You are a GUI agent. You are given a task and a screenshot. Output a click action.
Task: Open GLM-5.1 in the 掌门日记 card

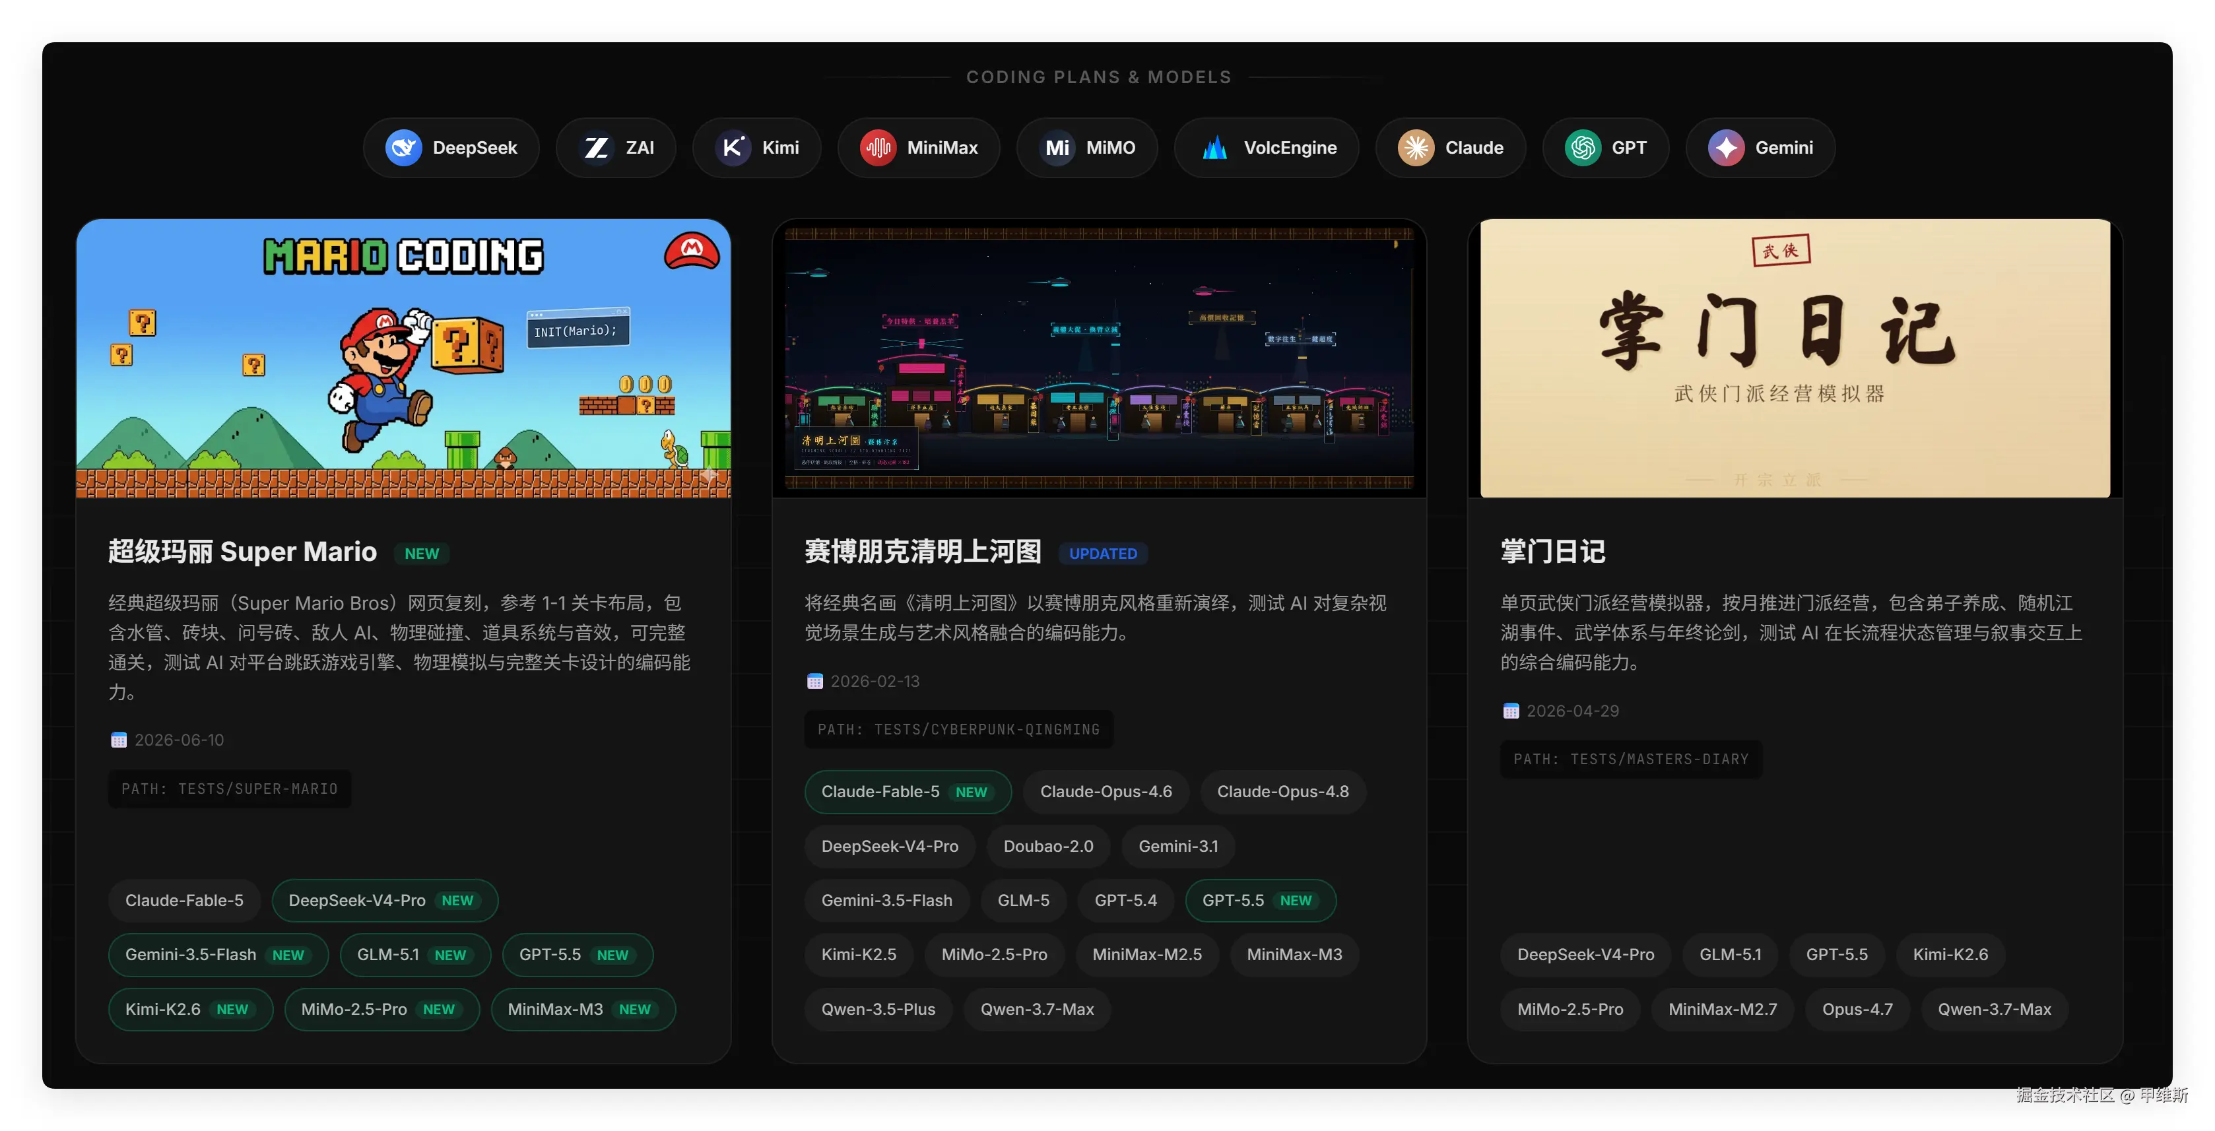click(x=1730, y=955)
